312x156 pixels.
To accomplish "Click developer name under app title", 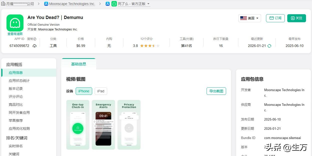I will [58, 29].
